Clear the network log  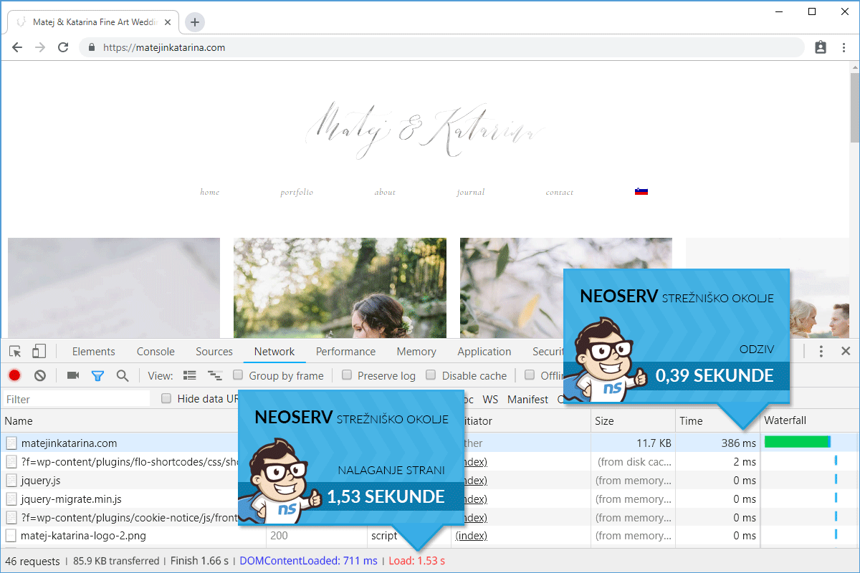(40, 375)
